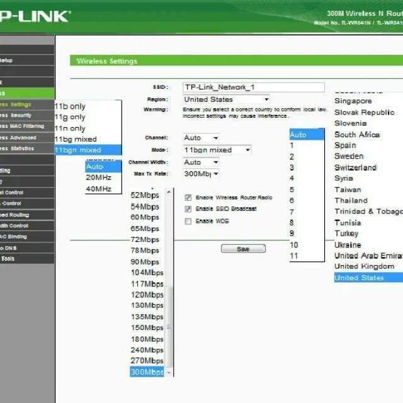Choose Turkey in region list

click(x=346, y=234)
